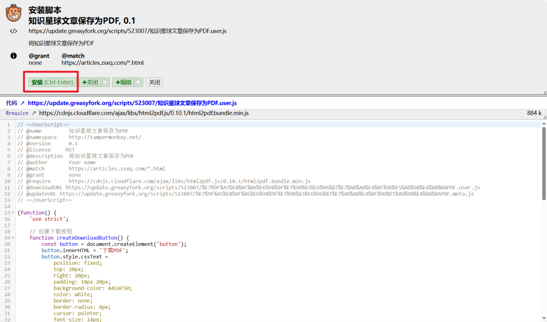Collapse the code fold arrow at line 19
The image size is (547, 322).
pos(13,238)
